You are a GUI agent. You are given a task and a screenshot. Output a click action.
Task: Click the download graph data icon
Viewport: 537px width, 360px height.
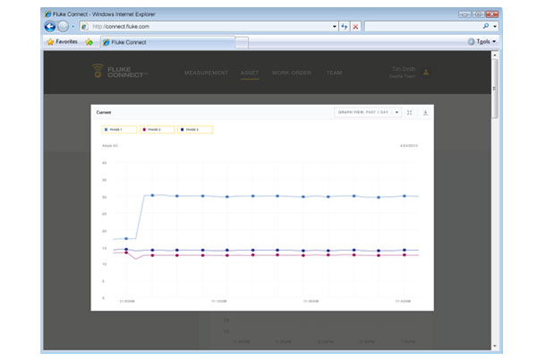pos(425,113)
